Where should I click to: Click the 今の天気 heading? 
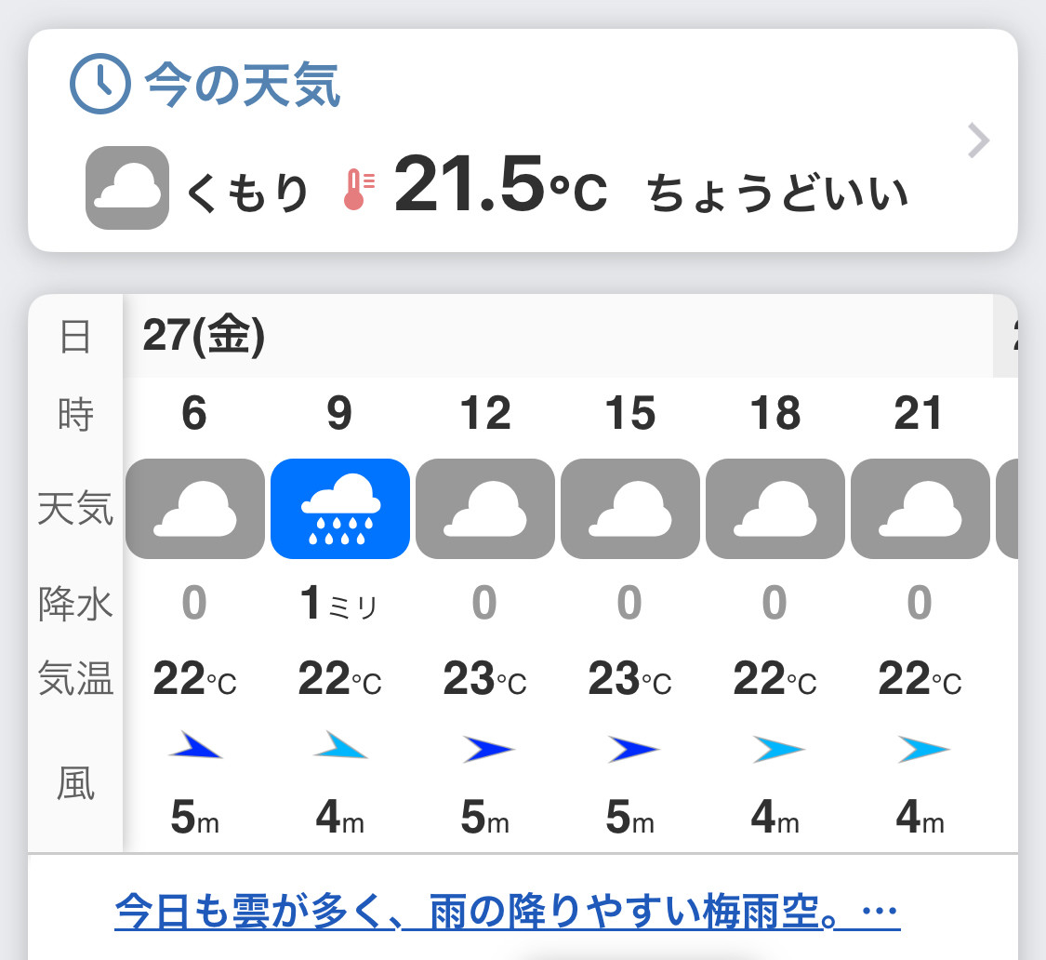coord(243,84)
